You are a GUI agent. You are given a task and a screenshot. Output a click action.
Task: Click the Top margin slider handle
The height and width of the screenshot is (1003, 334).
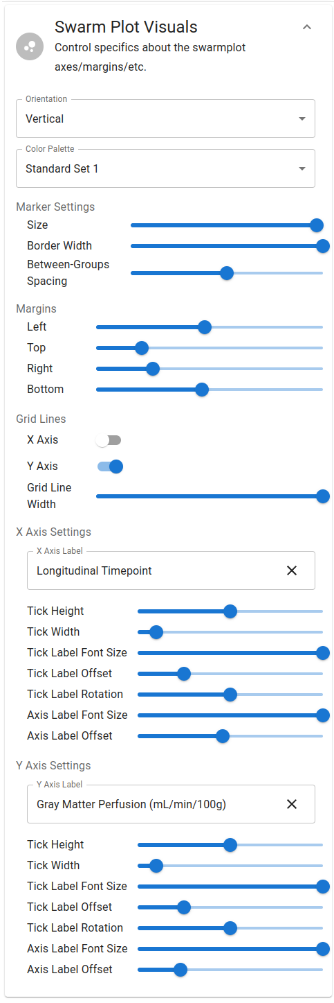click(142, 347)
